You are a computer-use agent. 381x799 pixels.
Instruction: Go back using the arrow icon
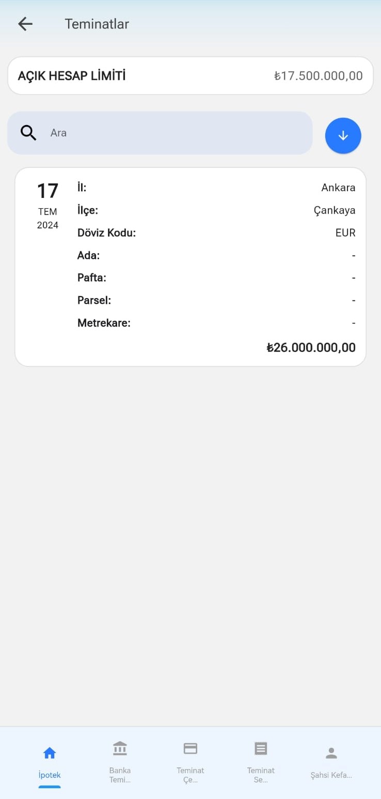pos(25,24)
